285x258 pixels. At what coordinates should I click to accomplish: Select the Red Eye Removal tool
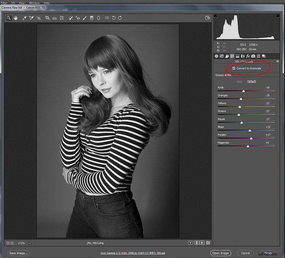pos(78,18)
